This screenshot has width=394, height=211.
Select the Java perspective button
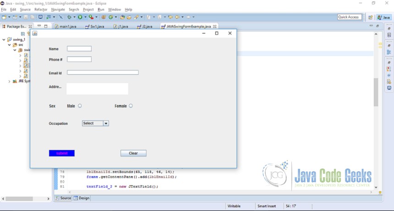tap(383, 17)
